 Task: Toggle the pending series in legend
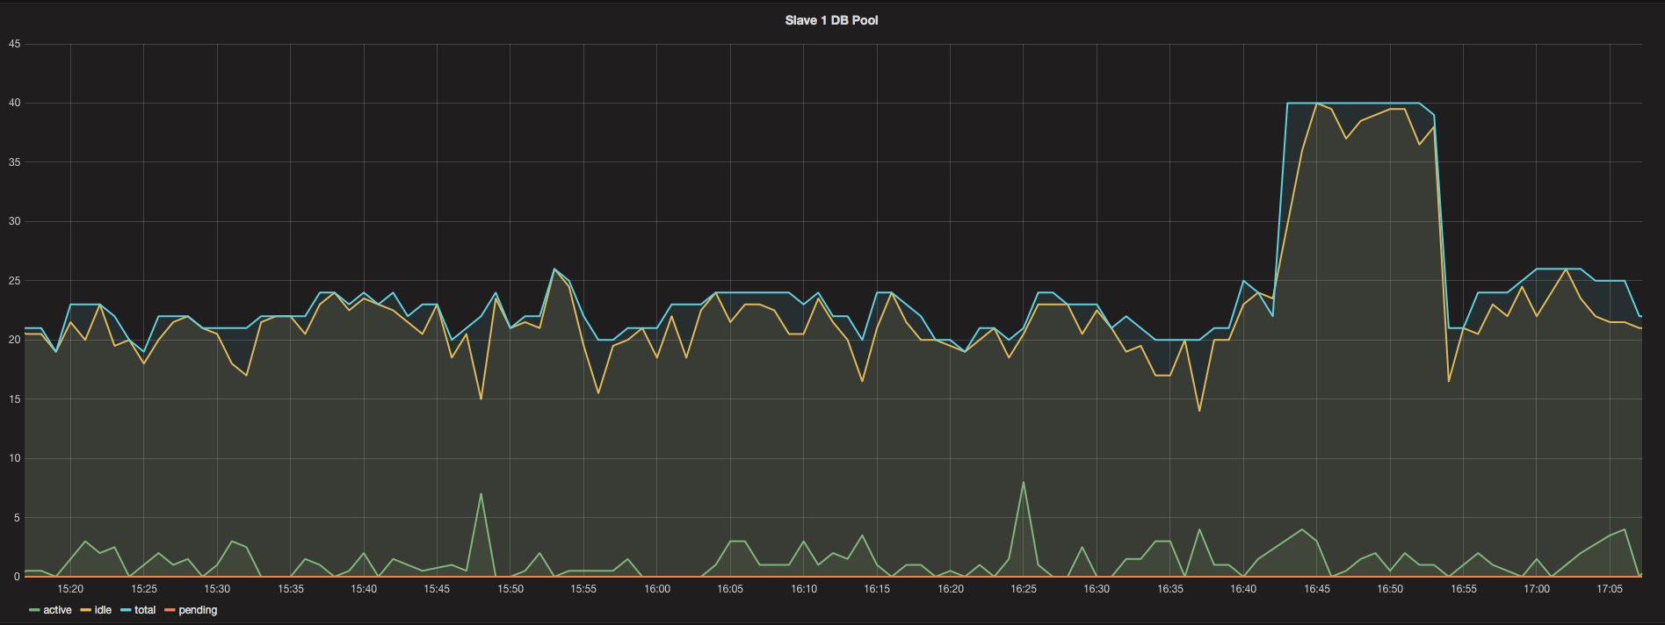[198, 610]
